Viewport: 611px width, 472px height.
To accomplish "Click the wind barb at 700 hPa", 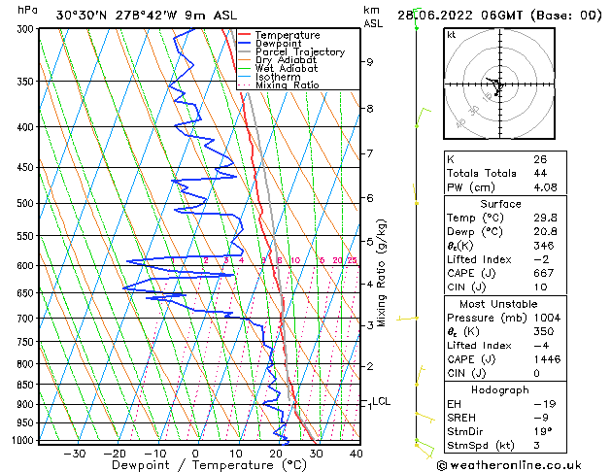I will coord(408,319).
